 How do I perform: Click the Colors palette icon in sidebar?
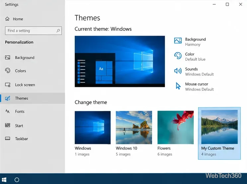click(8, 71)
